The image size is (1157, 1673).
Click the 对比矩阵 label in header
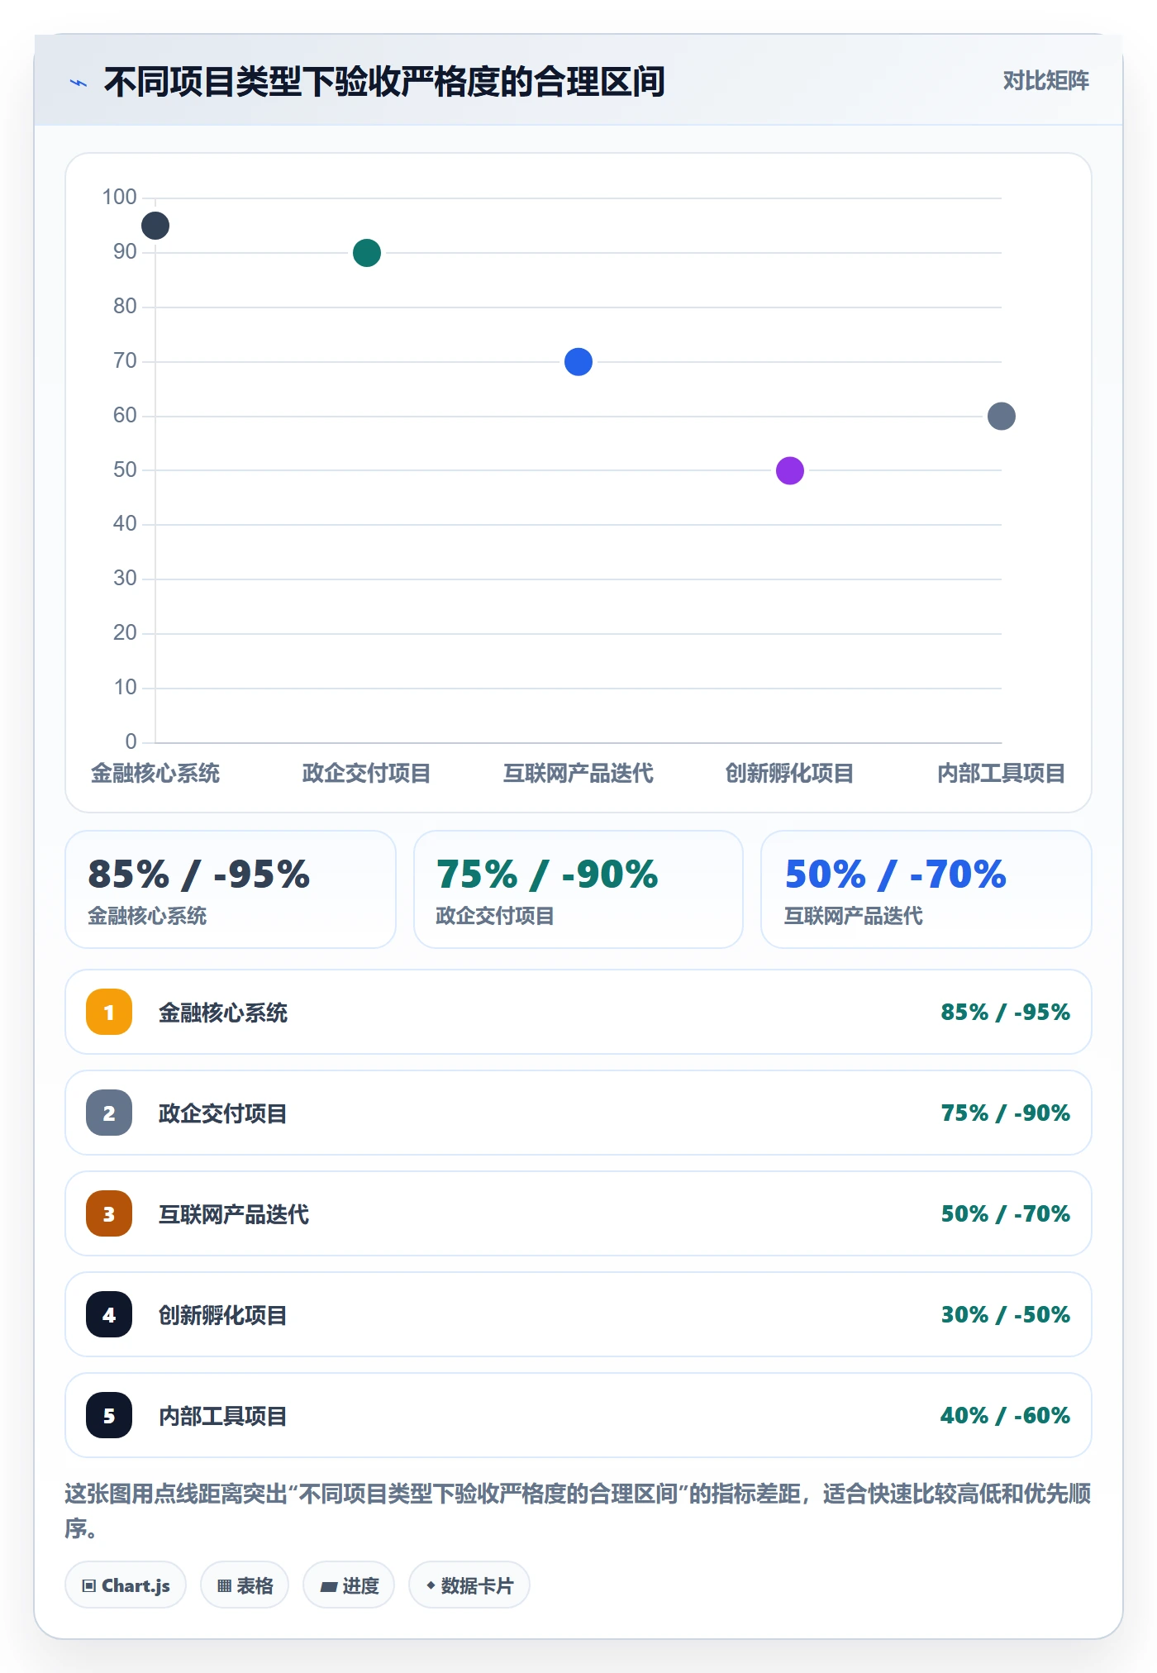pos(1045,81)
